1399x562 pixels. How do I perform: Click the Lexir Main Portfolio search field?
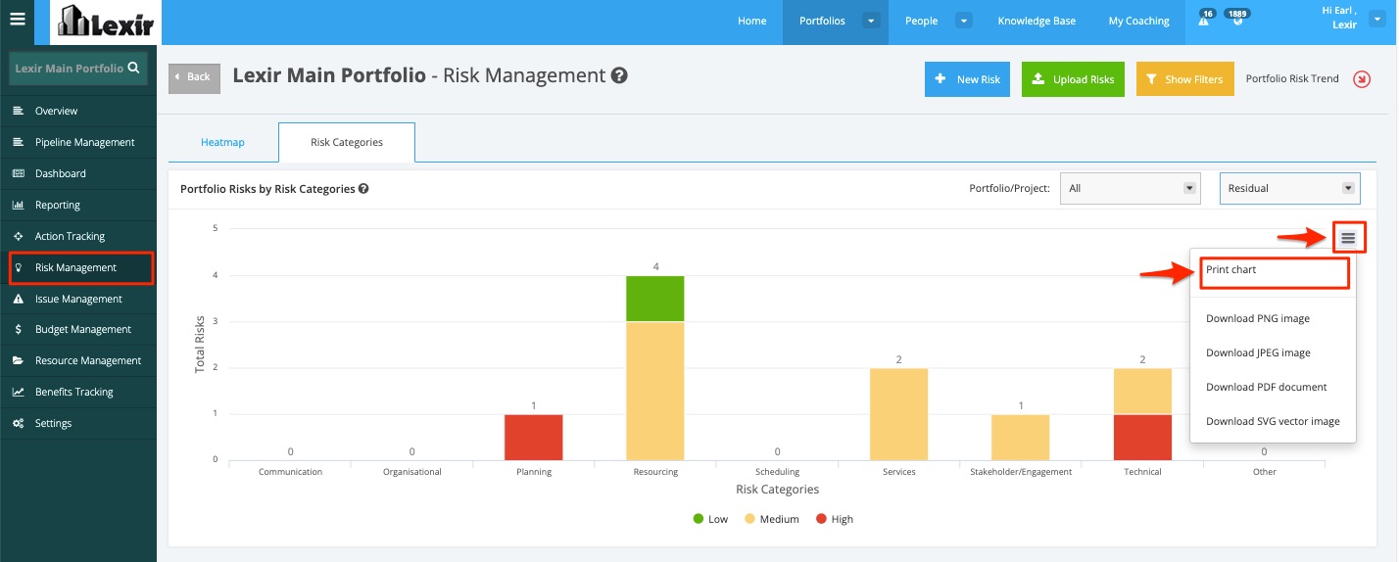tap(78, 69)
